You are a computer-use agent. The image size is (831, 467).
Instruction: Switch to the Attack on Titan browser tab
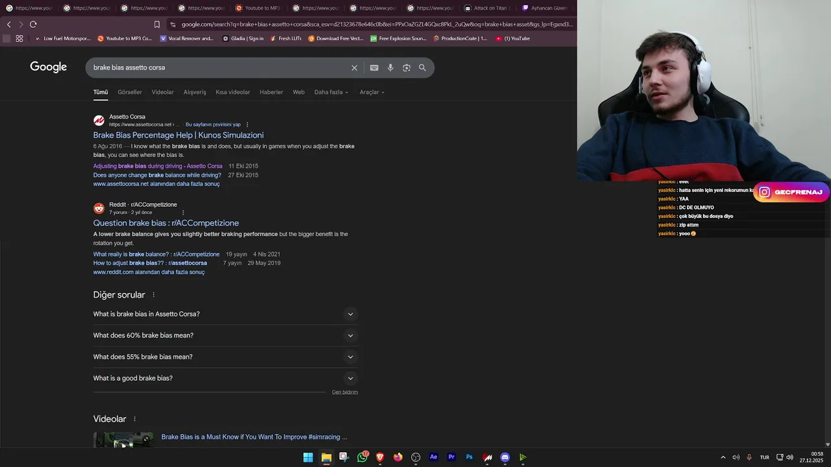click(487, 8)
